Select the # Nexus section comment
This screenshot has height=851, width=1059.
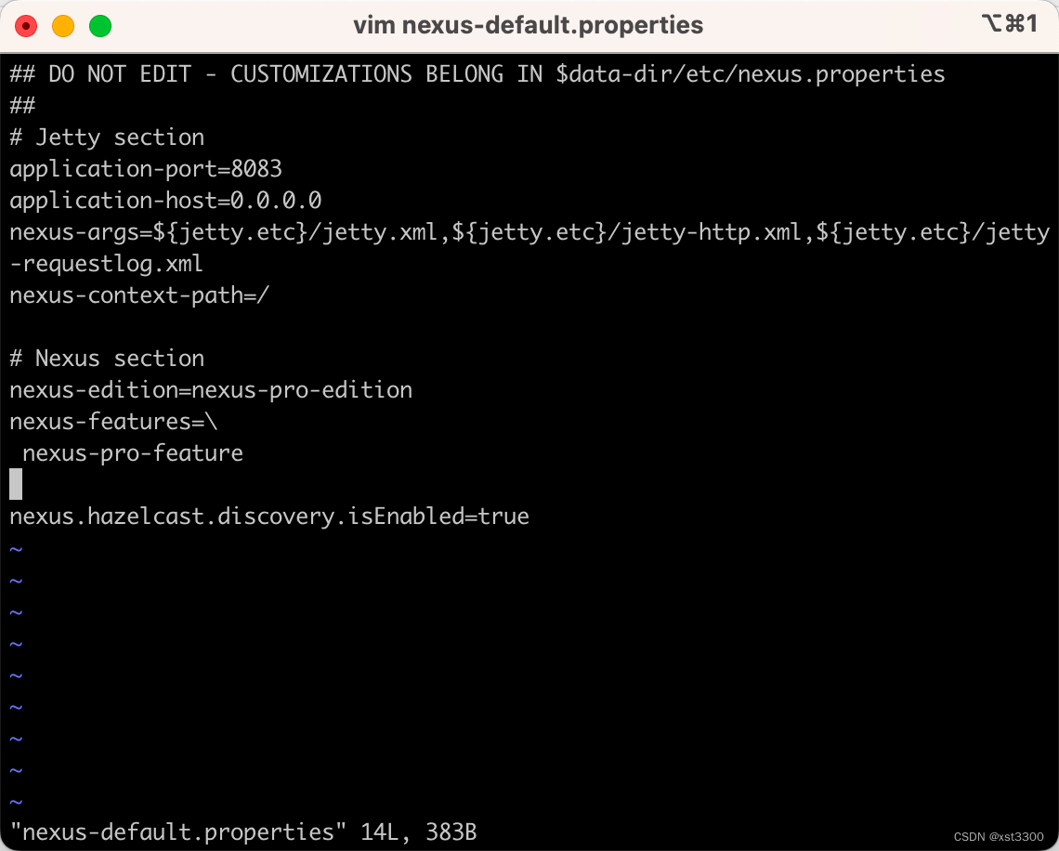106,358
